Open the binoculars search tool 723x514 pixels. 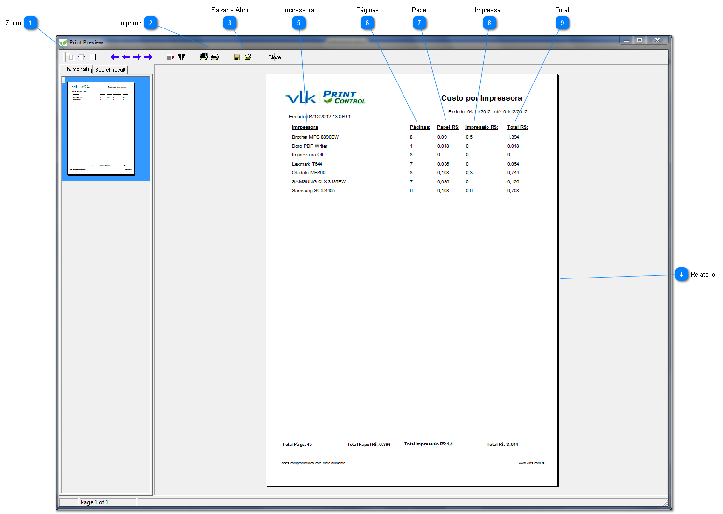pos(181,57)
